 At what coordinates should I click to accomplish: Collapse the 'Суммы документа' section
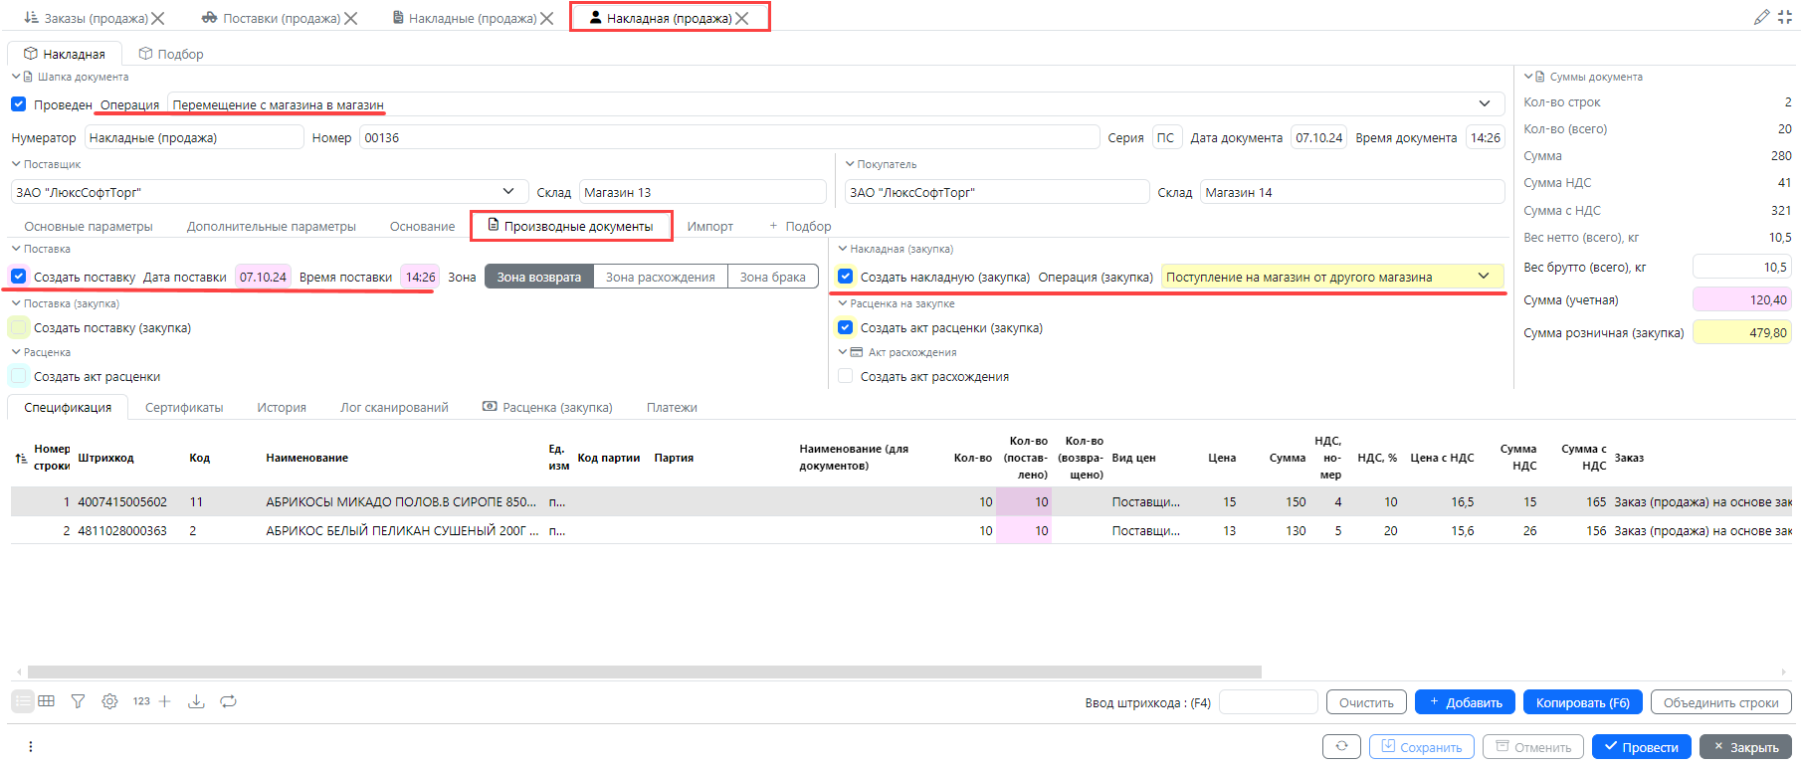click(x=1528, y=77)
